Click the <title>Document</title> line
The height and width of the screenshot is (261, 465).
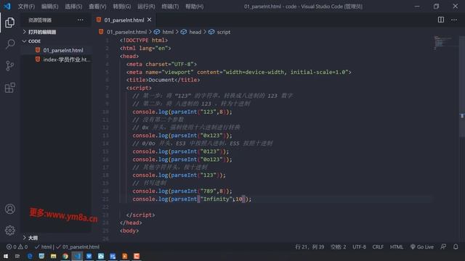coord(163,80)
